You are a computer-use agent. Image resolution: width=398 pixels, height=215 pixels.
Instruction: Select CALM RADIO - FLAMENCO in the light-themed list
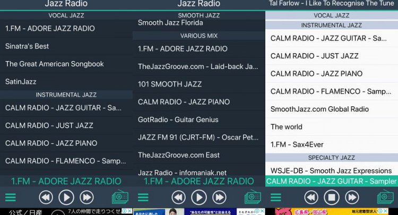[332, 92]
